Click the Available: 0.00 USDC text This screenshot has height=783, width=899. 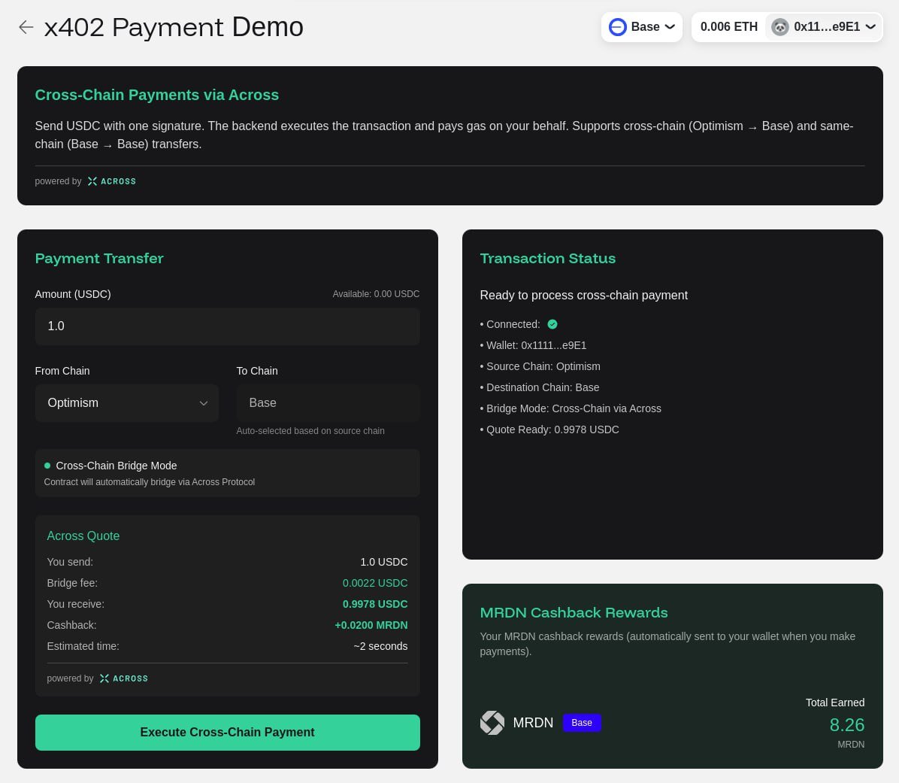[376, 293]
